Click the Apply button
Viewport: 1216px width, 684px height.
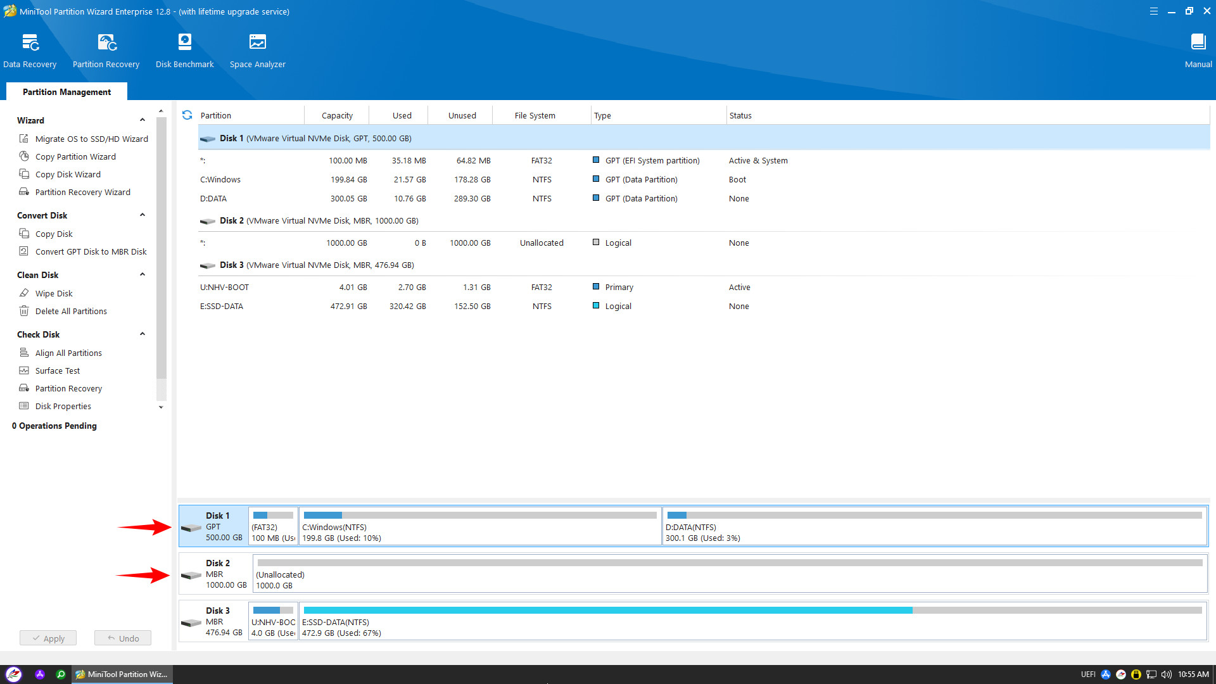click(48, 638)
